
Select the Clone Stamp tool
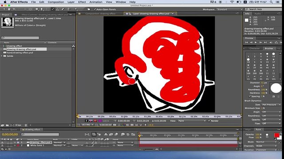point(58,9)
